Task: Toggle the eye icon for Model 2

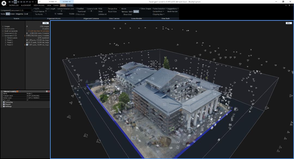Action: click(27, 42)
